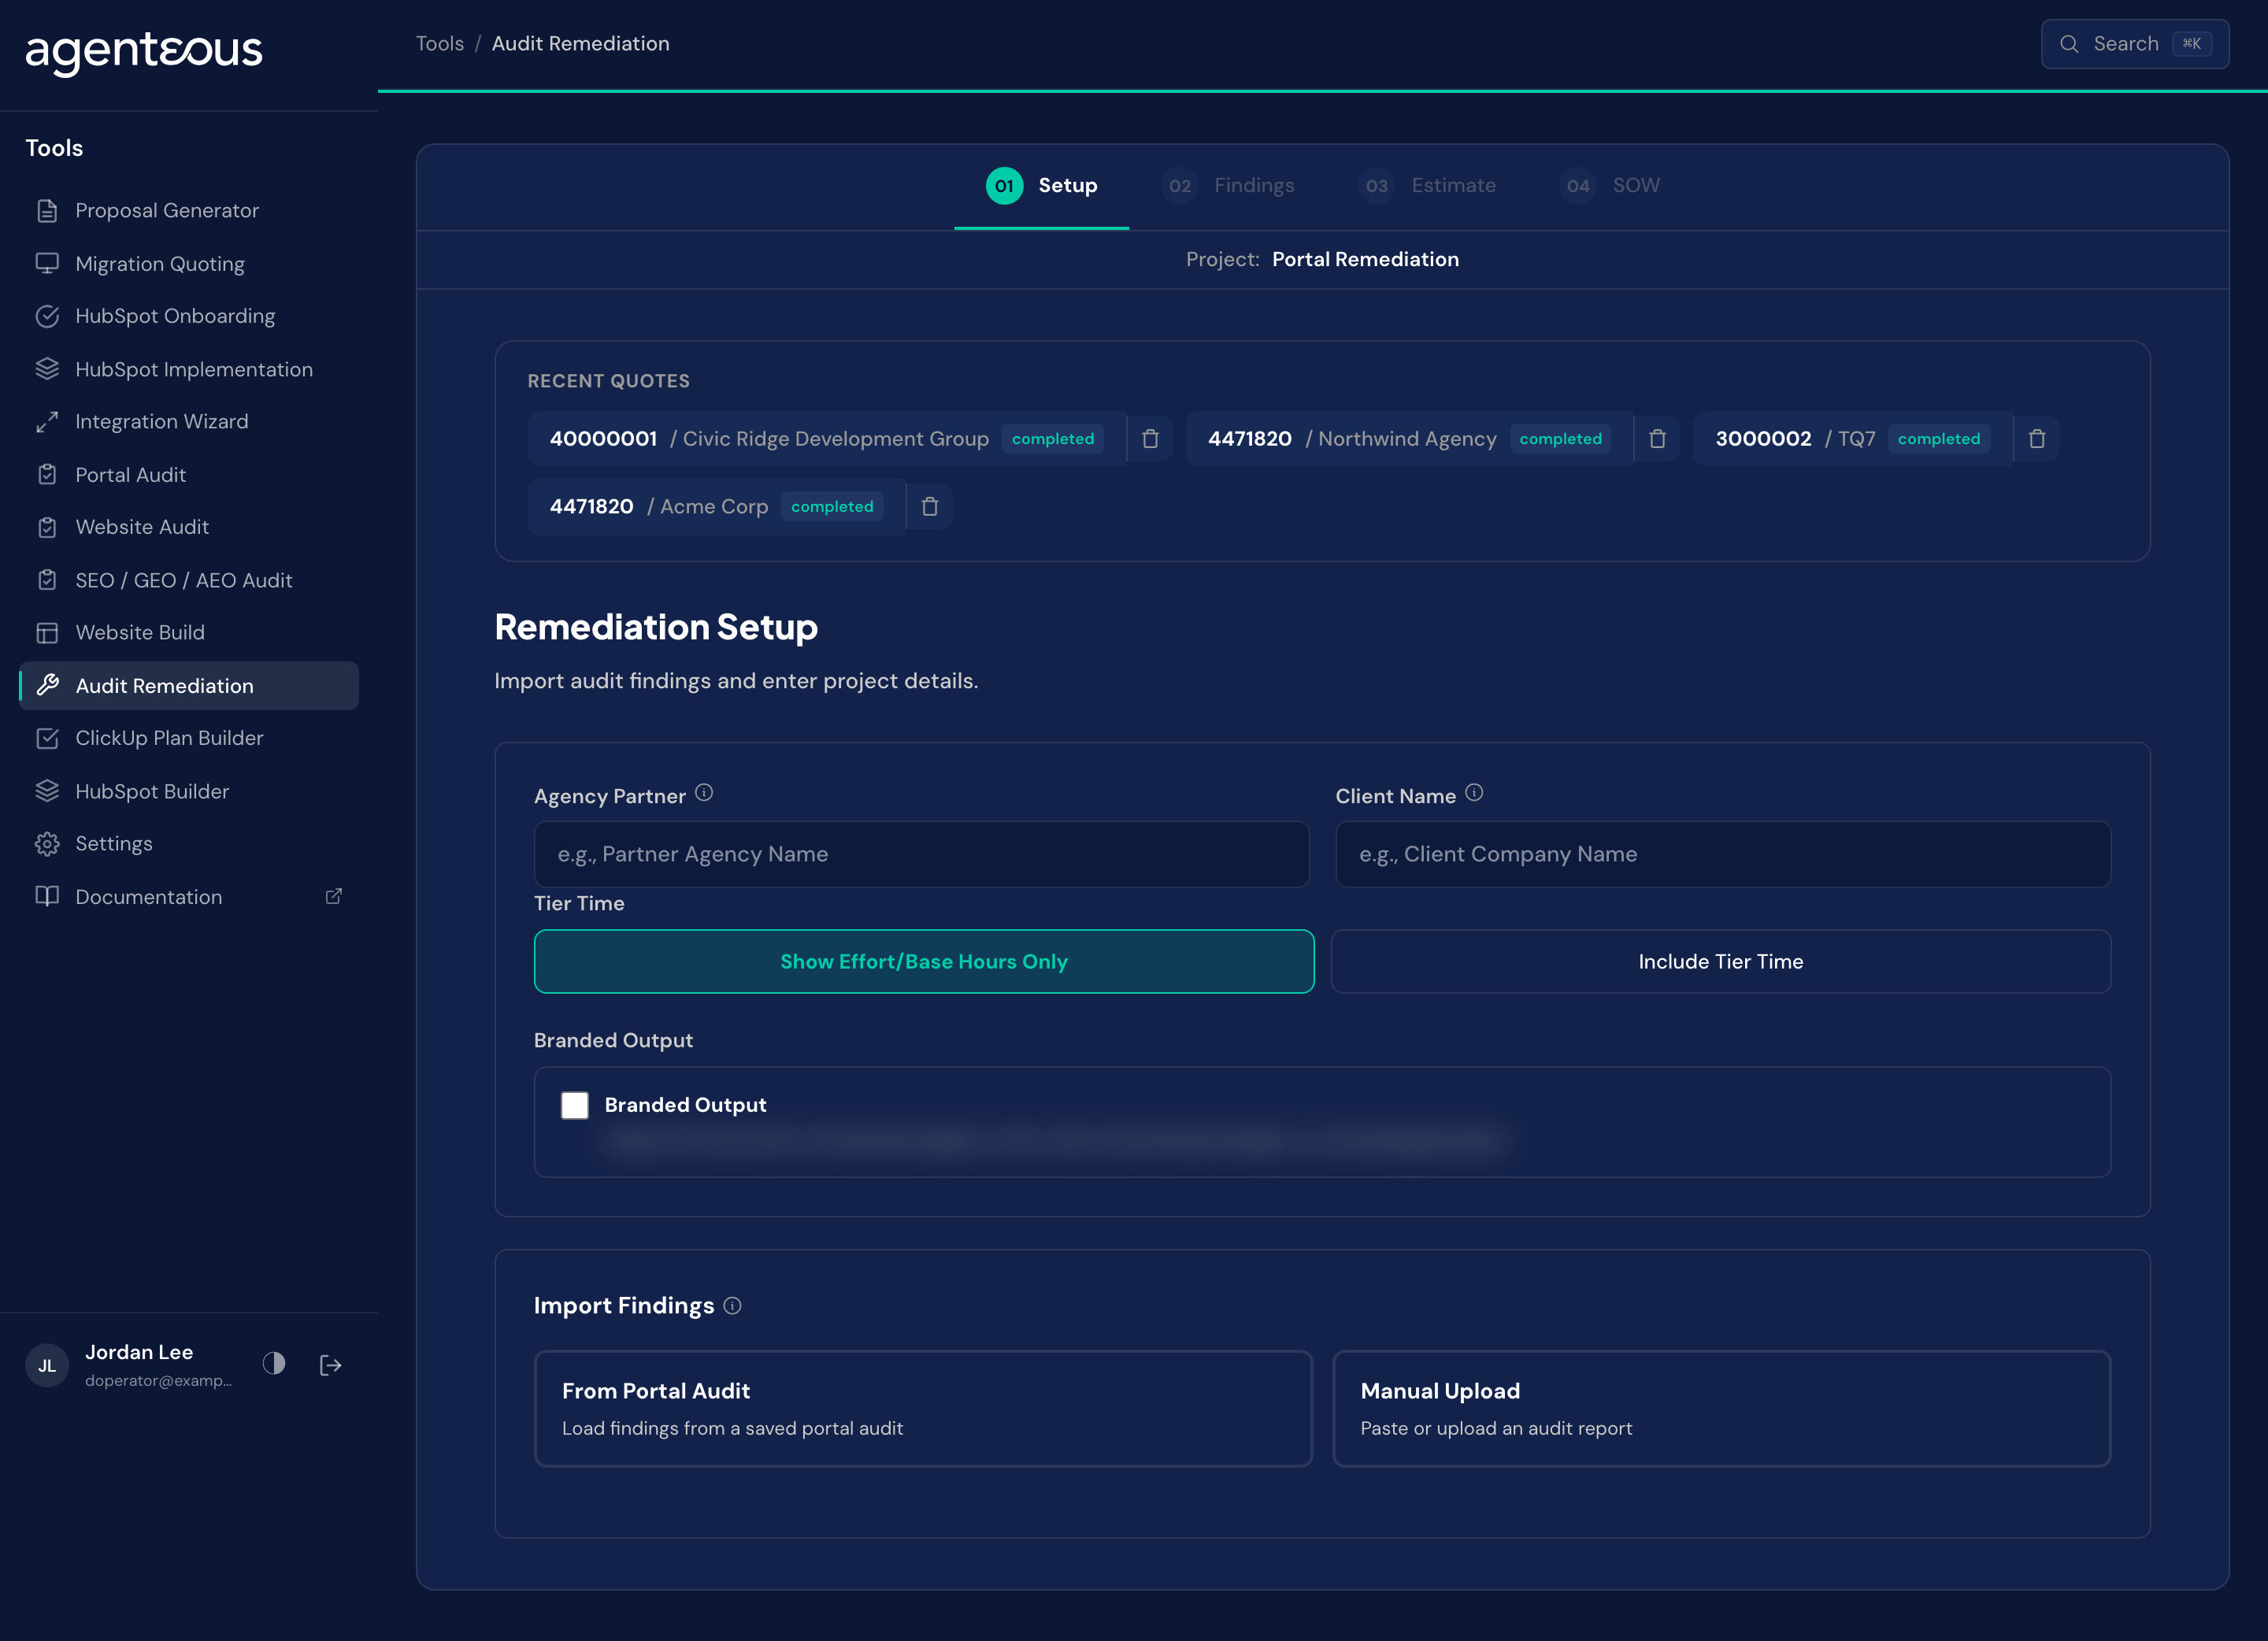Open ClickUp Plan Builder in sidebar
This screenshot has height=1641, width=2268.
(x=189, y=738)
